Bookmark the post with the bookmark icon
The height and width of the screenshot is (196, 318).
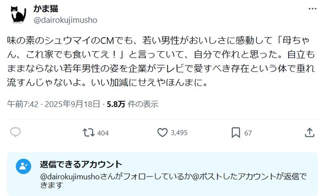(236, 133)
